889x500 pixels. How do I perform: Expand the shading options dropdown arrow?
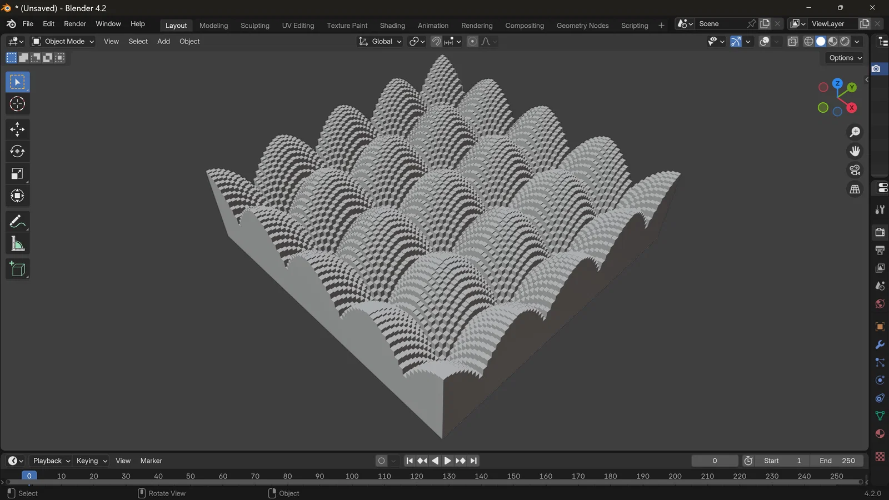tap(857, 42)
